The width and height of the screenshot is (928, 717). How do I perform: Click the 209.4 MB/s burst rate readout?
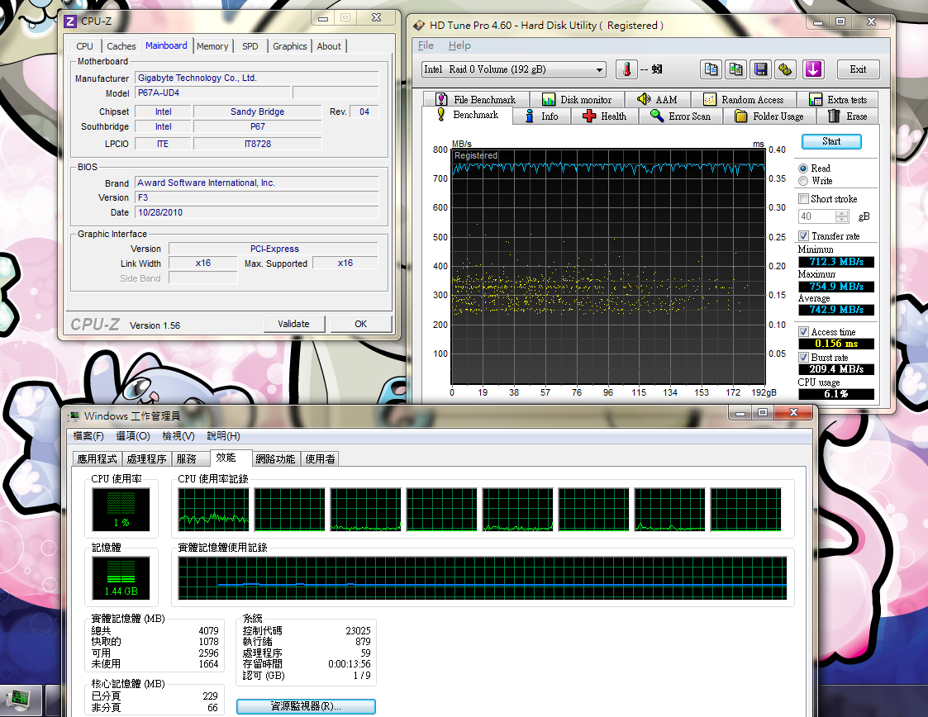pos(836,369)
